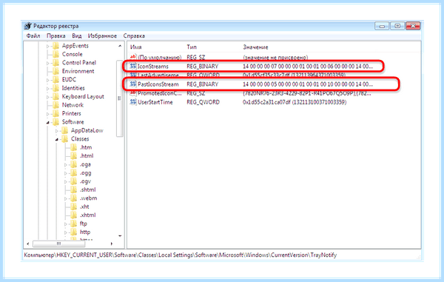Select the AppEvents folder icon
The image size is (444, 282).
point(56,46)
